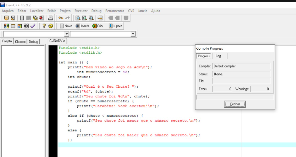Screen dimensions: 296x157
Task: Click the Go to line icon
Action: (100, 18)
